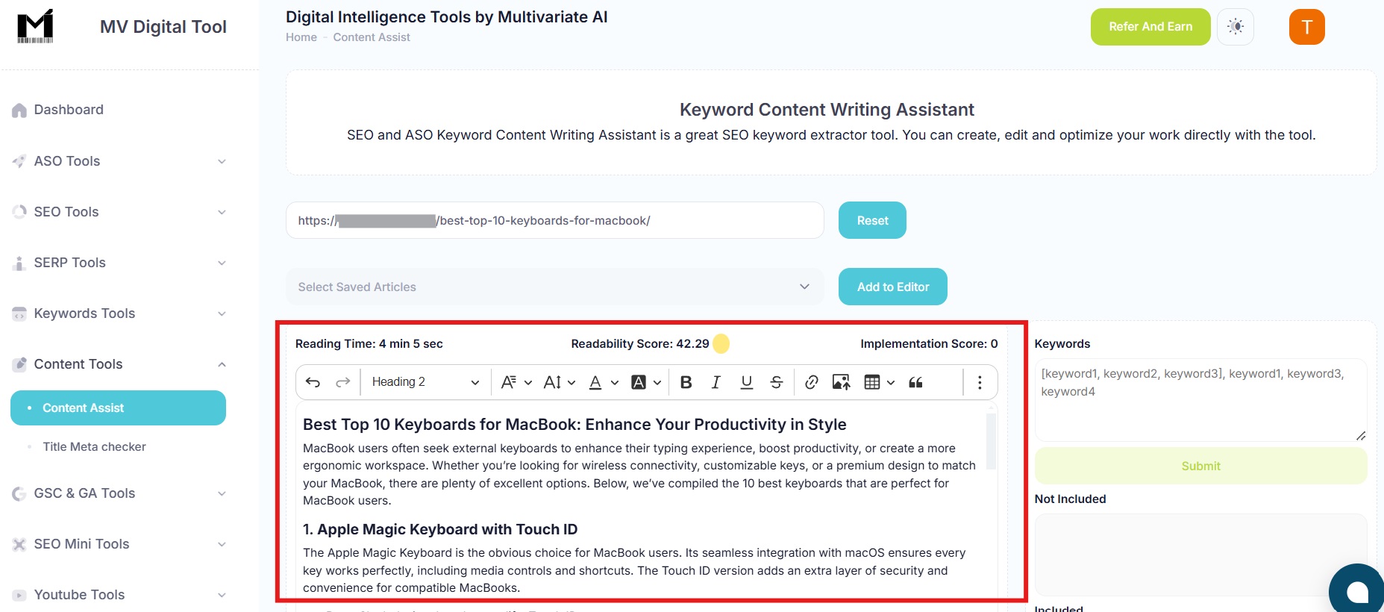Click the SEO Tools icon
Image resolution: width=1384 pixels, height=612 pixels.
click(19, 212)
